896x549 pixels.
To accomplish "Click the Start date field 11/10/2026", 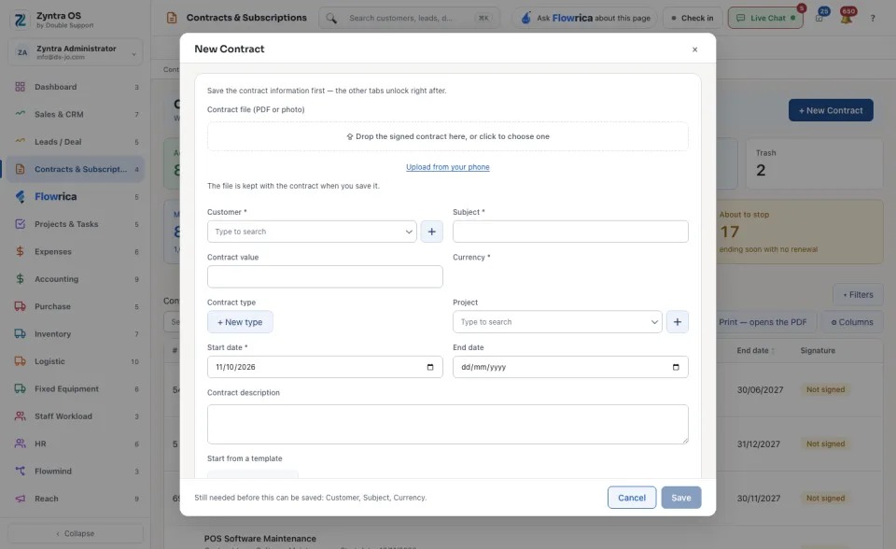I will click(x=325, y=367).
